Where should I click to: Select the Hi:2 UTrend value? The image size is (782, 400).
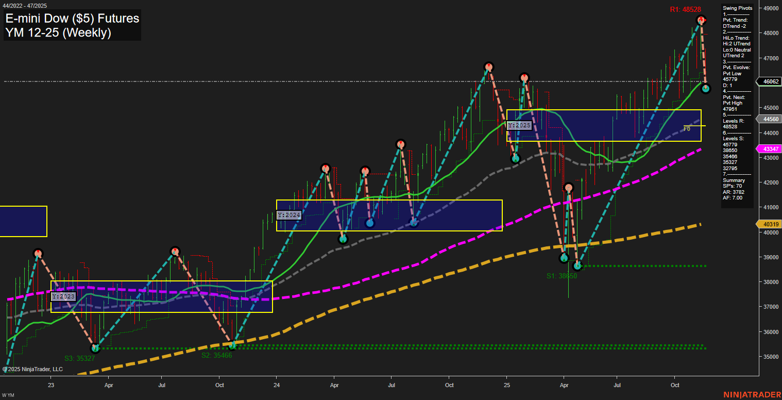pos(737,44)
